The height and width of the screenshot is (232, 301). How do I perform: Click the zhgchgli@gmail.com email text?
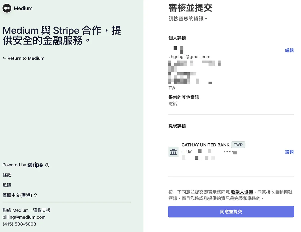point(189,57)
